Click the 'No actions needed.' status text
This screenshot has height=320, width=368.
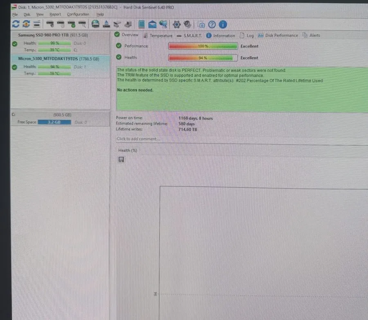click(x=135, y=90)
